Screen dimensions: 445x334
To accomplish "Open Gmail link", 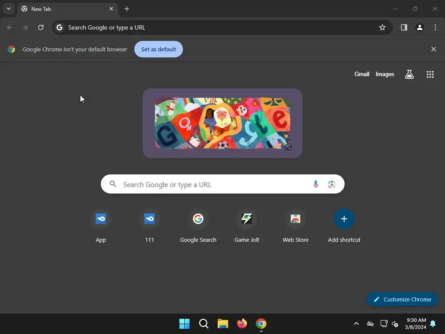I will [362, 74].
